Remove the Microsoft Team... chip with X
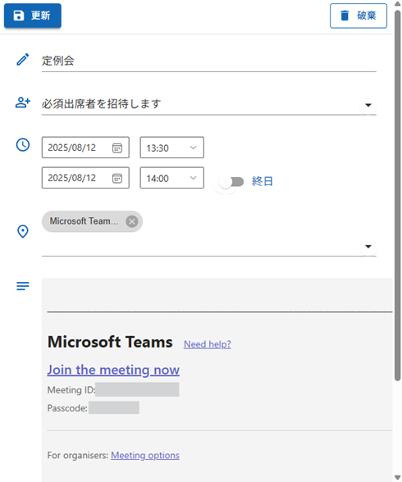 132,221
